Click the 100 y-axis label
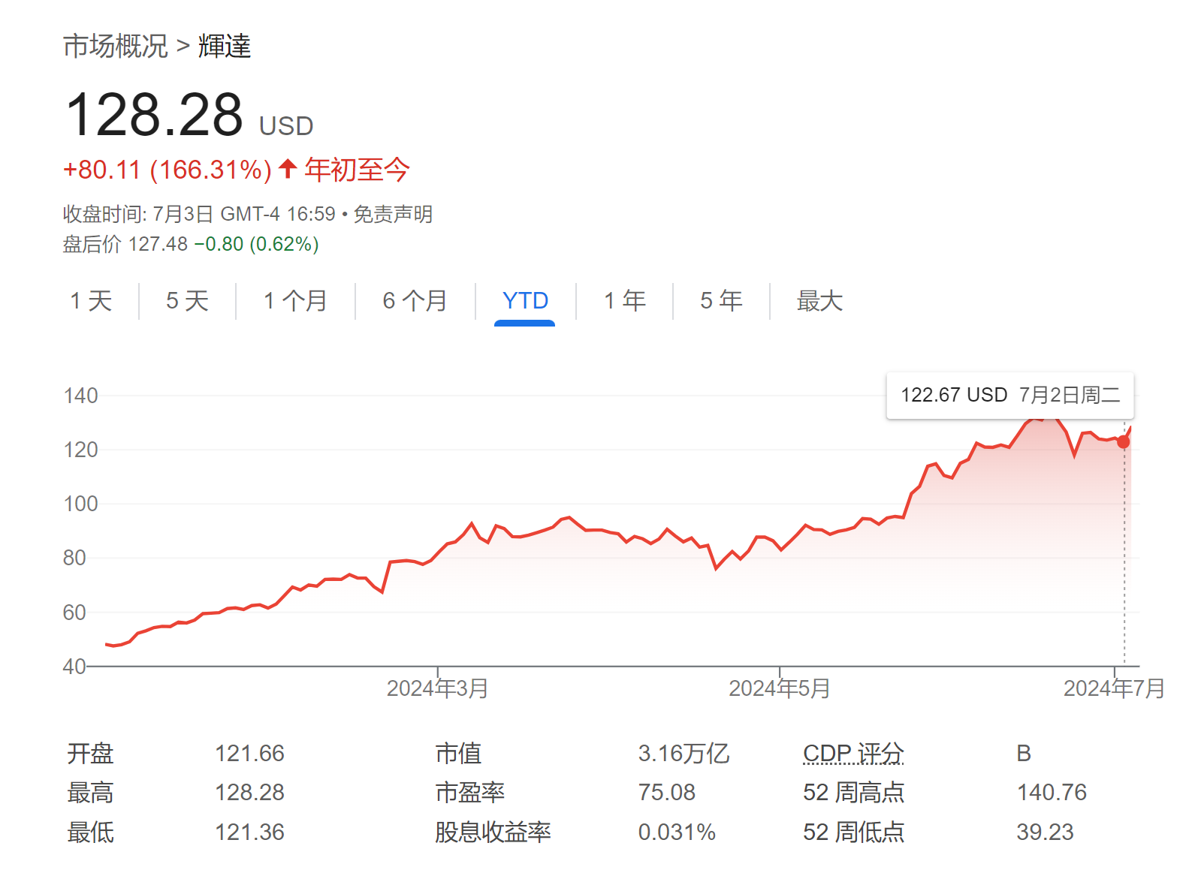1195x870 pixels. click(x=80, y=504)
